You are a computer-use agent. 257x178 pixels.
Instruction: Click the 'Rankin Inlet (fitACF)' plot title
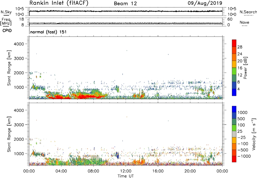click(x=59, y=3)
